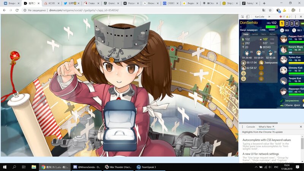Click the DevTools red error count badge
The height and width of the screenshot is (171, 304).
(282, 17)
